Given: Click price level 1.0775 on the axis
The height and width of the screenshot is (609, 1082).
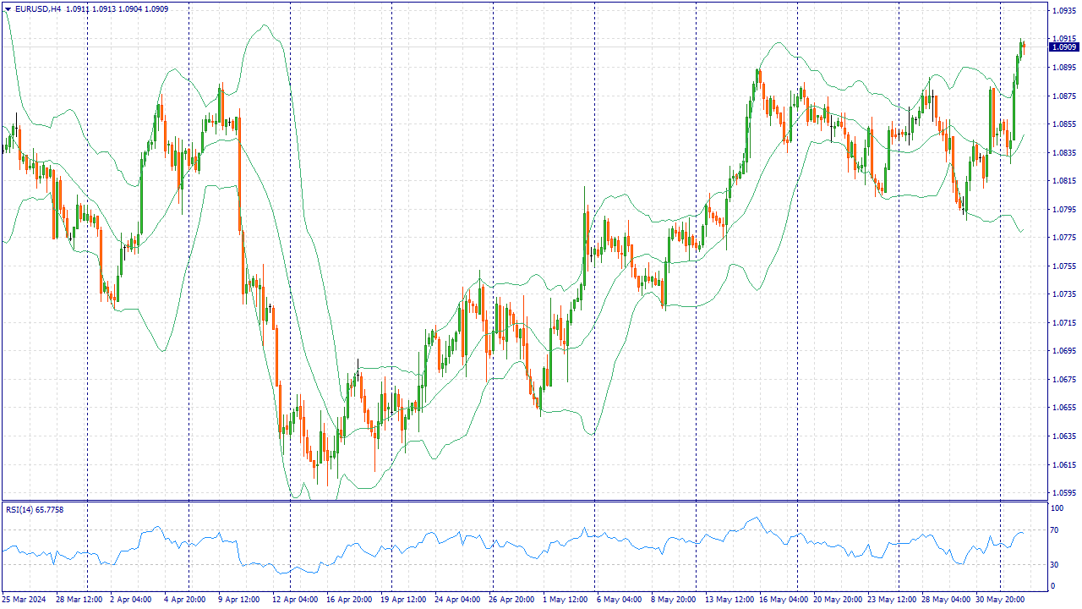Looking at the screenshot, I should 1063,238.
